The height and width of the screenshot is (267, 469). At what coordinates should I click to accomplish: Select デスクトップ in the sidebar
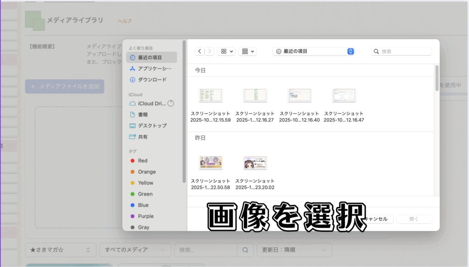click(152, 125)
